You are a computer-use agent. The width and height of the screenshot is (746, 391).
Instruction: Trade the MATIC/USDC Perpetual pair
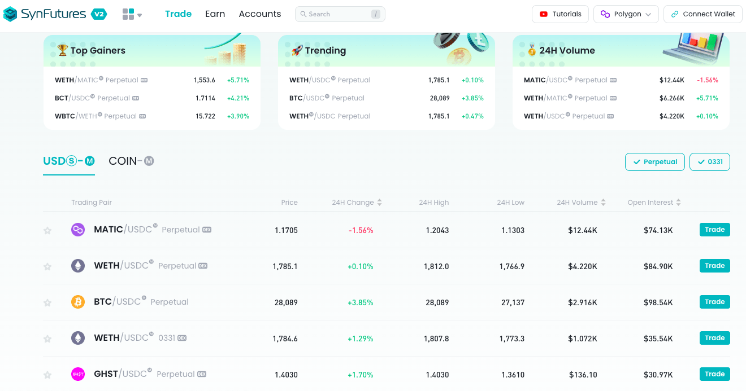pyautogui.click(x=714, y=230)
